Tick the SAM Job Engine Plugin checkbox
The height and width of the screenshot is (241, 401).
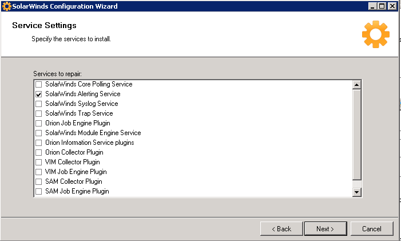(x=39, y=191)
